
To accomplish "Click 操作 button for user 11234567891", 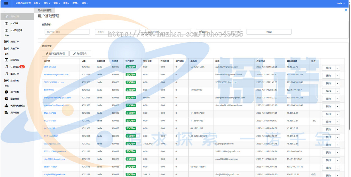I will click(x=328, y=122).
